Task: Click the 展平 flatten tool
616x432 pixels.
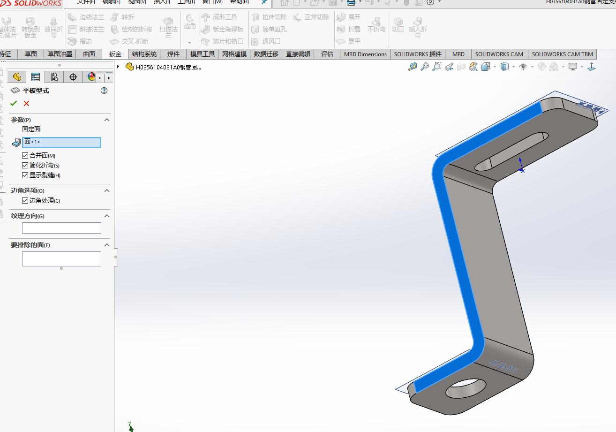Action: (x=349, y=41)
